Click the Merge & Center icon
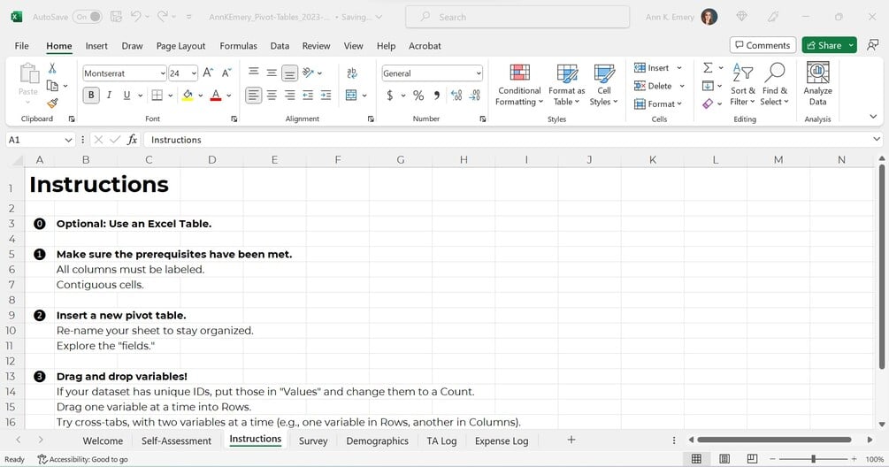889x467 pixels. (351, 96)
